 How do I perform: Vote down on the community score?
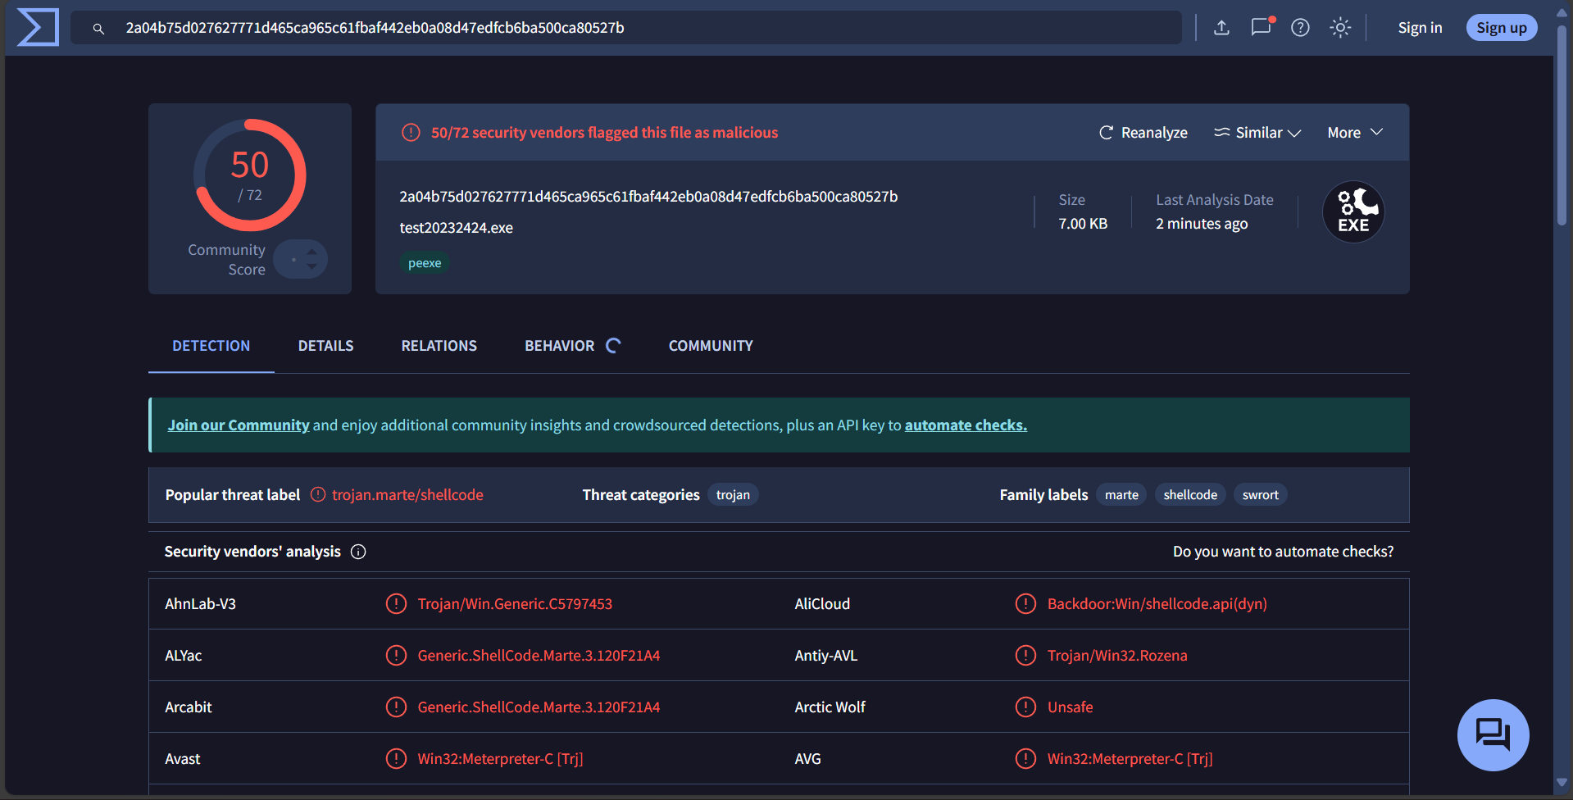click(311, 266)
